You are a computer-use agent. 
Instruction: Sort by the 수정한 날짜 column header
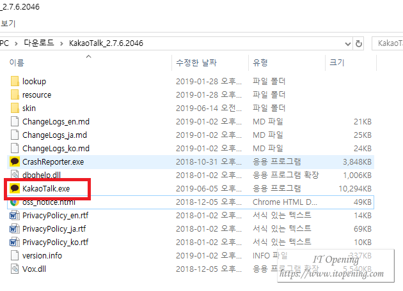196,63
